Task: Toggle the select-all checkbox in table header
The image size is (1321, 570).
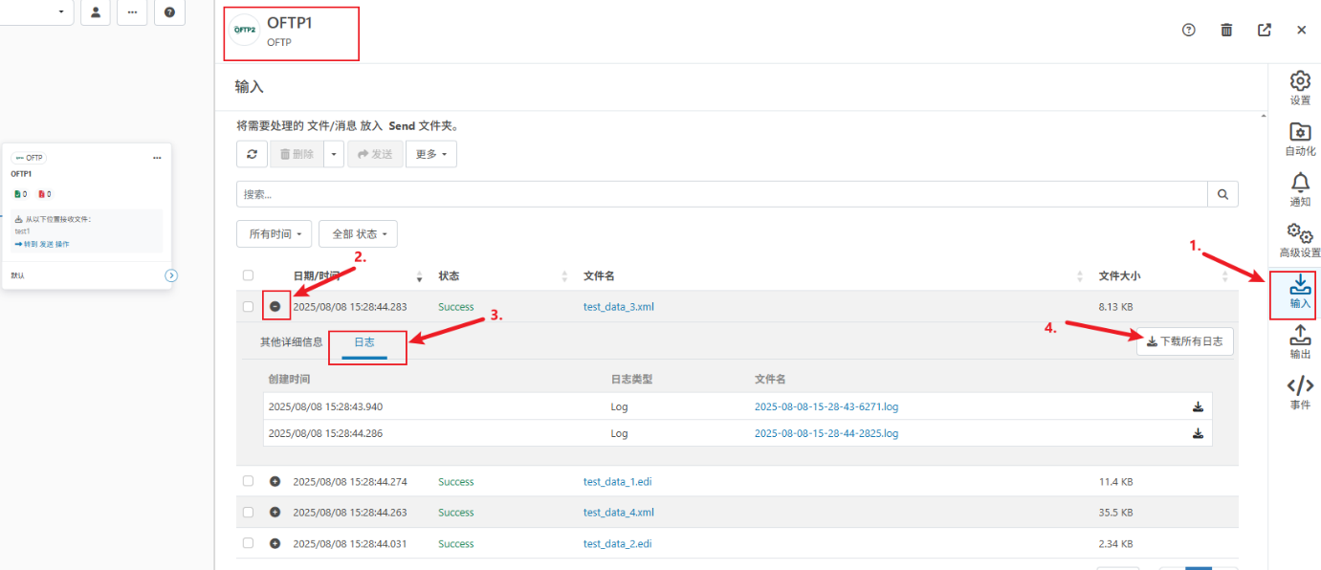Action: point(249,275)
